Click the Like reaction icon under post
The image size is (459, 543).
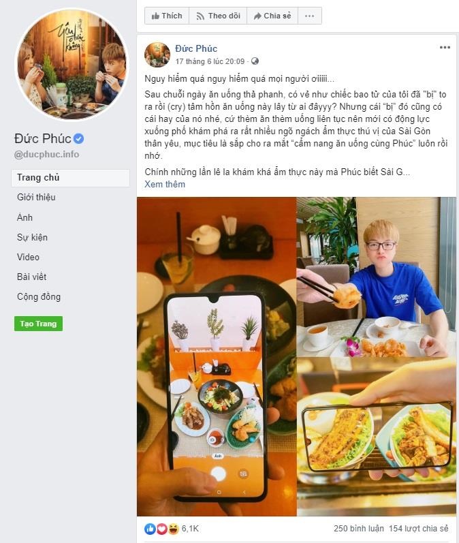click(150, 529)
